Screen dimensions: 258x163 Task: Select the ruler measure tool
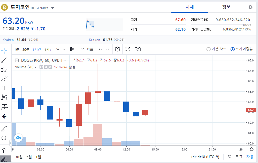[x=4, y=129]
